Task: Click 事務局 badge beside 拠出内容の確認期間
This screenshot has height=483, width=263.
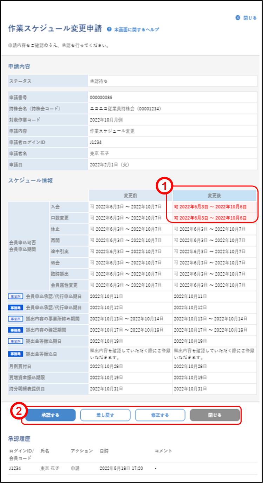Action: click(x=15, y=330)
